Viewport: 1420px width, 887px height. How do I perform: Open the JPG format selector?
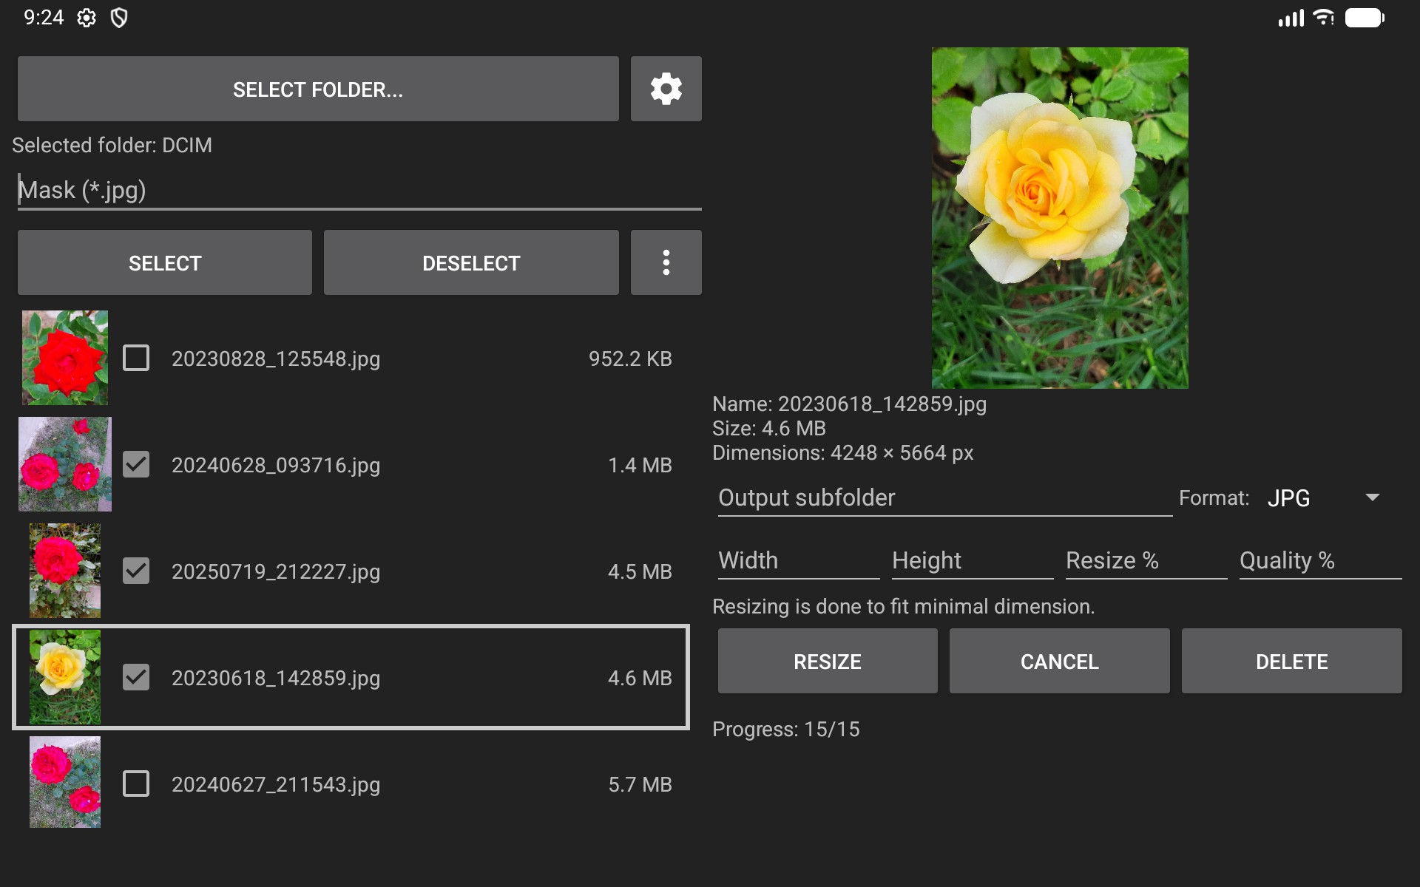(1289, 498)
